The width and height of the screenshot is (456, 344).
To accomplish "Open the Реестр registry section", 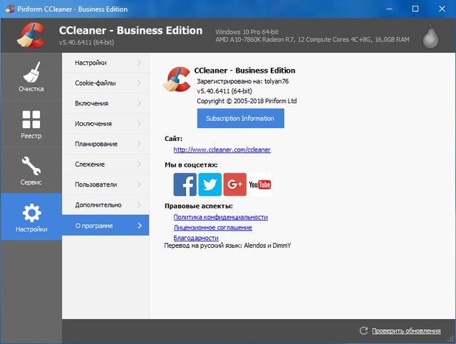I will point(31,124).
